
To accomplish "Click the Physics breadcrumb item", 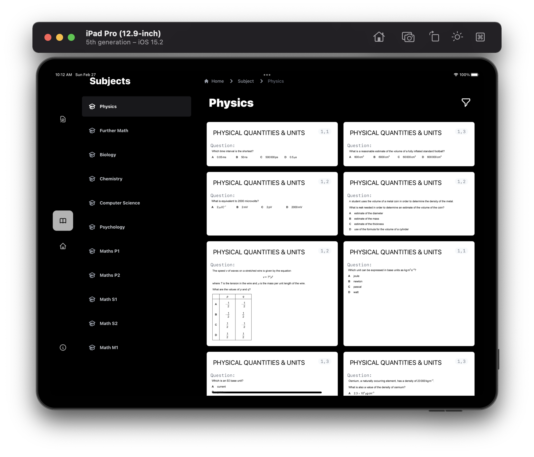I will [276, 81].
